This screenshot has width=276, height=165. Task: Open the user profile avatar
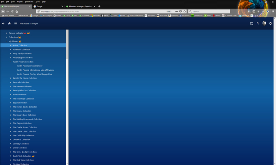(264, 23)
